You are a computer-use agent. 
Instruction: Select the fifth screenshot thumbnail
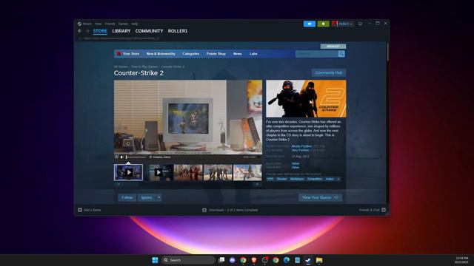pos(247,172)
